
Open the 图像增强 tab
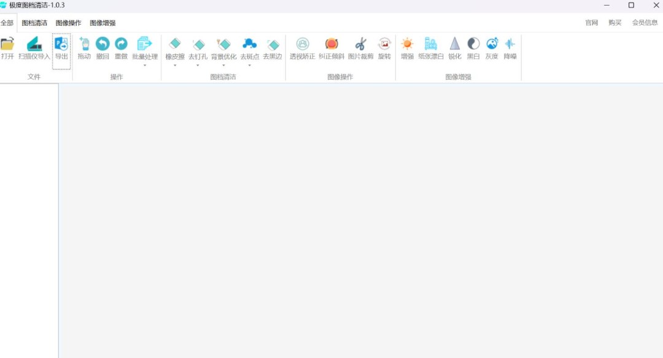pyautogui.click(x=103, y=23)
